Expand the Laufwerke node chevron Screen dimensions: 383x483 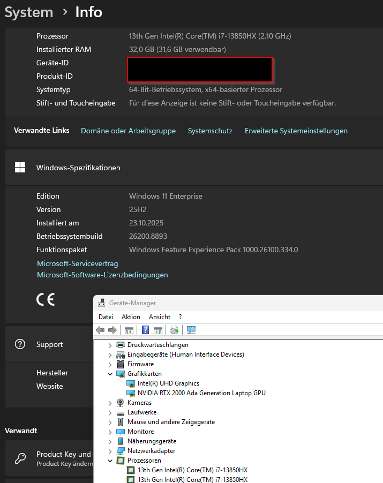(110, 412)
